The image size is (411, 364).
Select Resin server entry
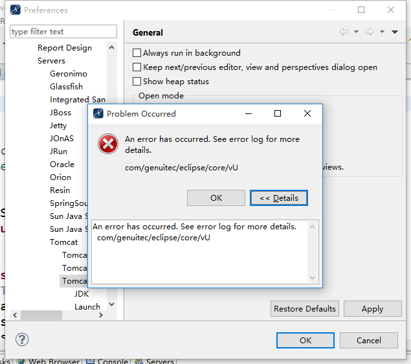(x=60, y=190)
